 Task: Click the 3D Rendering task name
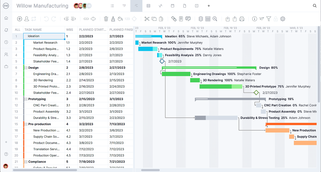click(43, 80)
